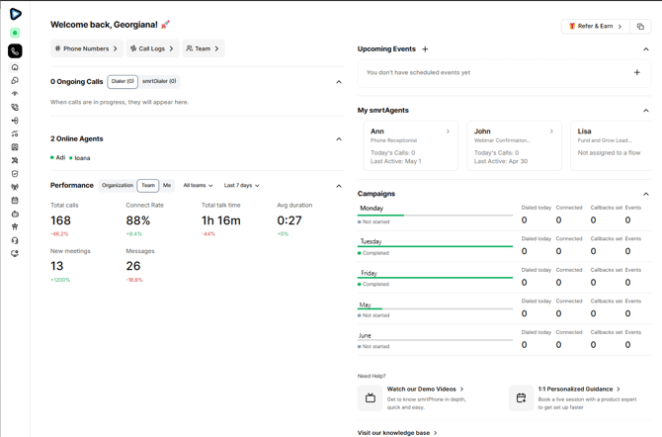Click the smrtPhone logo at top left
Viewport: 662px width, 437px height.
click(15, 14)
